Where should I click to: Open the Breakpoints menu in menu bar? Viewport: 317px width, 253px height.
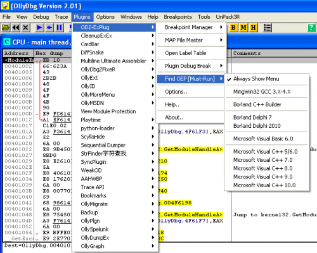coord(178,17)
